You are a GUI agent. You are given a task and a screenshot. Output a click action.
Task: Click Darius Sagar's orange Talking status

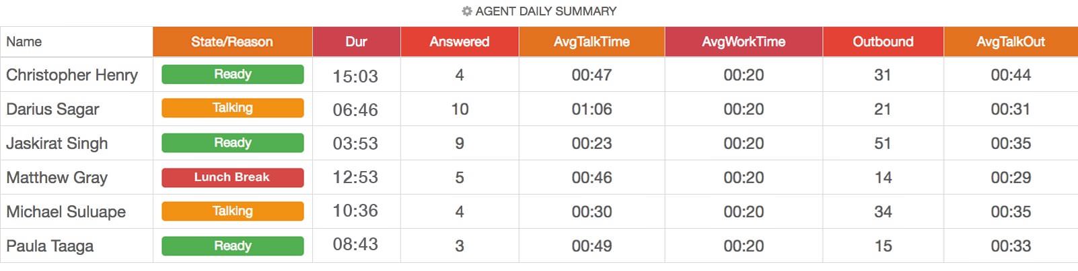pyautogui.click(x=233, y=108)
